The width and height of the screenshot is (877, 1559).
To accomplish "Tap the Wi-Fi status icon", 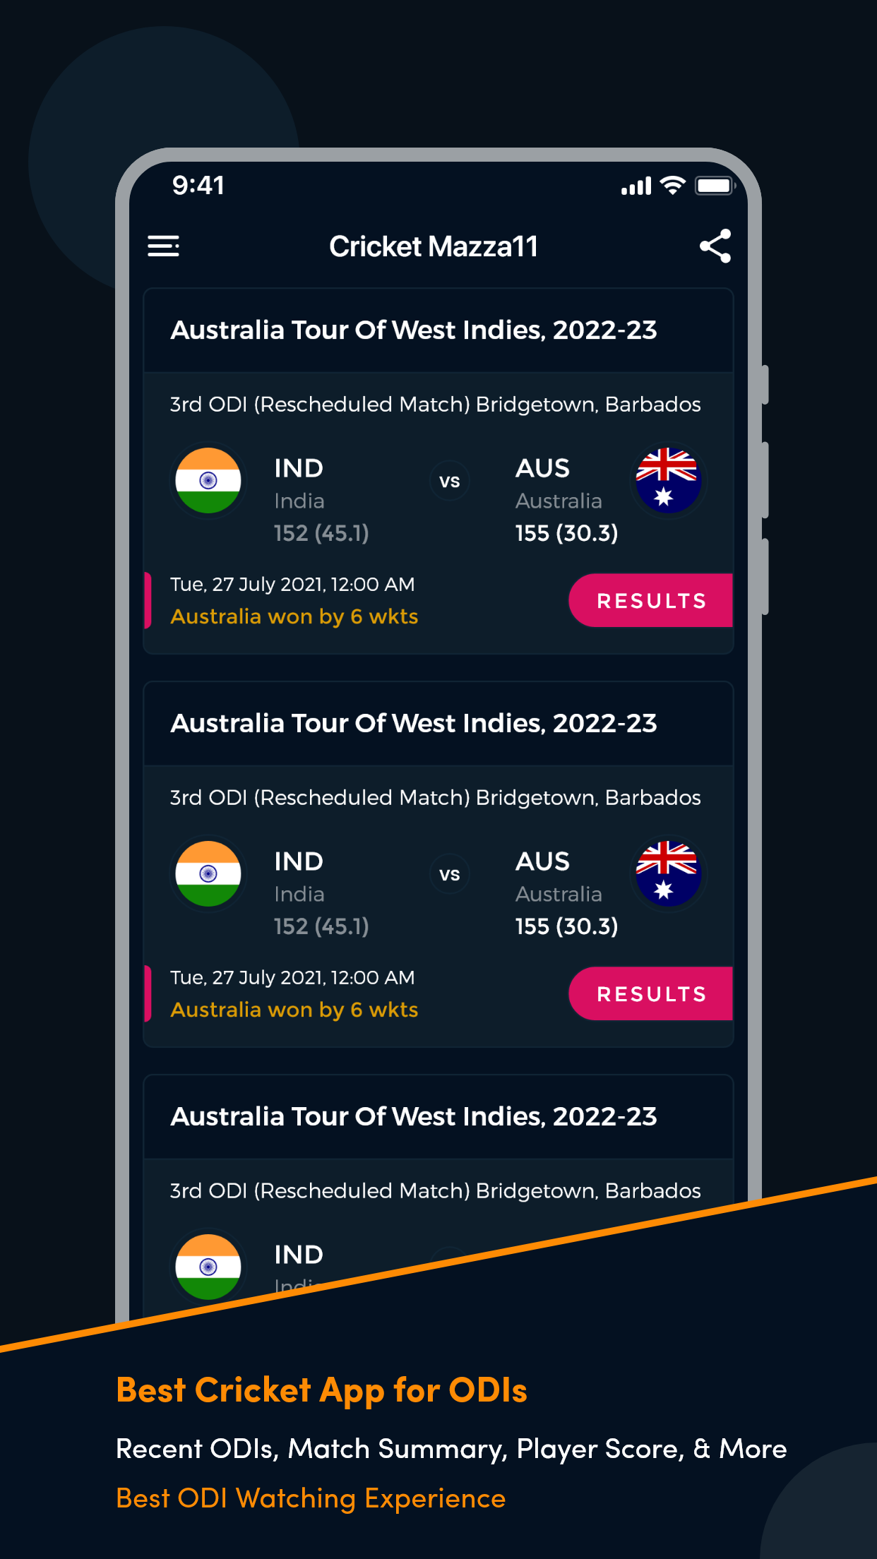I will click(x=673, y=186).
